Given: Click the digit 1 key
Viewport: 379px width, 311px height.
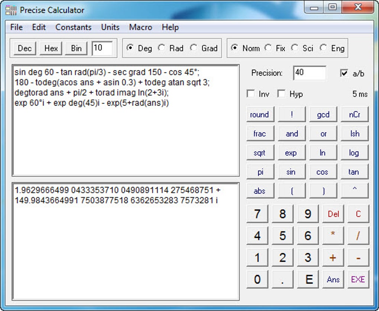Looking at the screenshot, I should point(257,258).
